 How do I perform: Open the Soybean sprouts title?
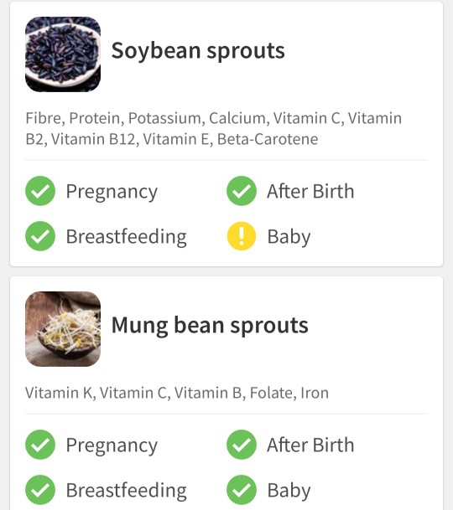198,51
